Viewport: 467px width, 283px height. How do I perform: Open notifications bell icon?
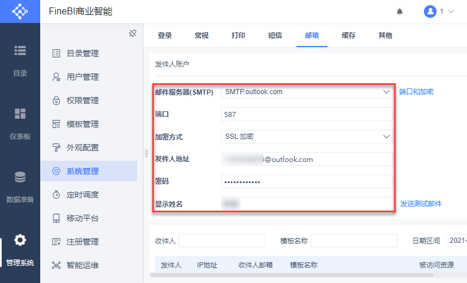pyautogui.click(x=400, y=11)
